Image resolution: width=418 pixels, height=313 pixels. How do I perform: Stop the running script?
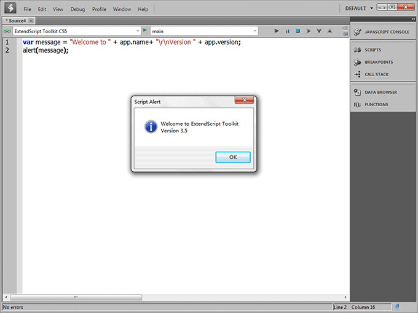298,31
